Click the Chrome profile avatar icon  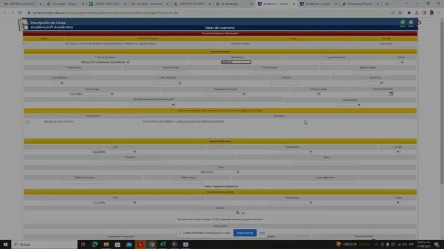click(431, 13)
